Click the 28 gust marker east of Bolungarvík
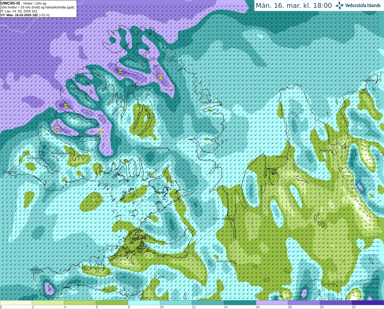Image resolution: width=384 pixels, height=309 pixels. click(120, 71)
